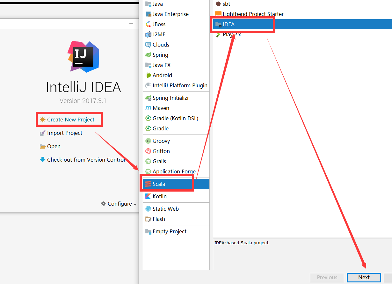Click the Application Forge icon

pos(148,171)
